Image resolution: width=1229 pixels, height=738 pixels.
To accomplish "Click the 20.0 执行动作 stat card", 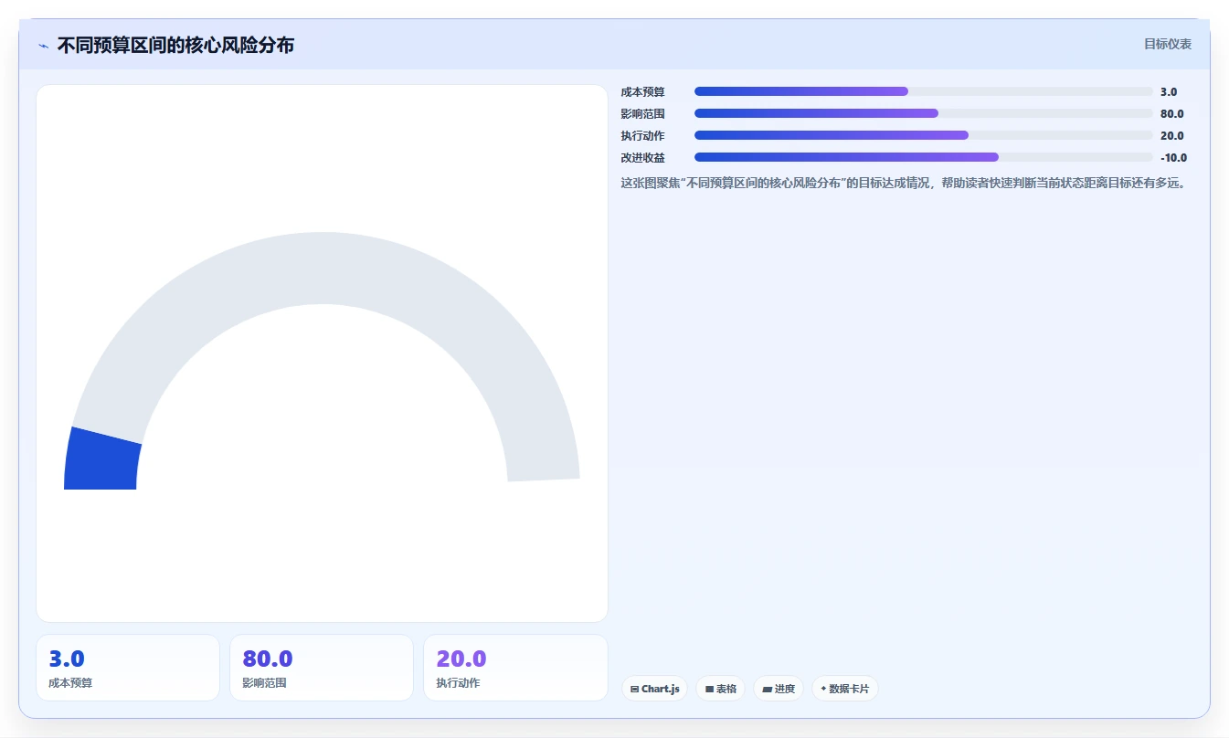I will (515, 668).
